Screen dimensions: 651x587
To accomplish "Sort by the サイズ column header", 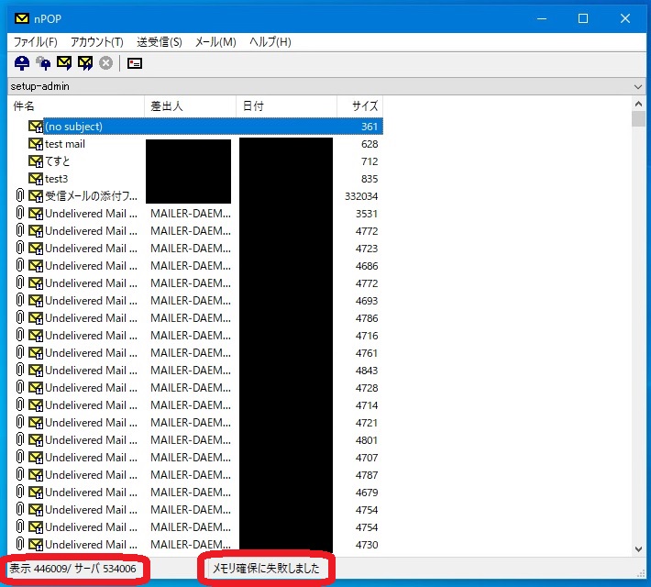I will click(360, 106).
